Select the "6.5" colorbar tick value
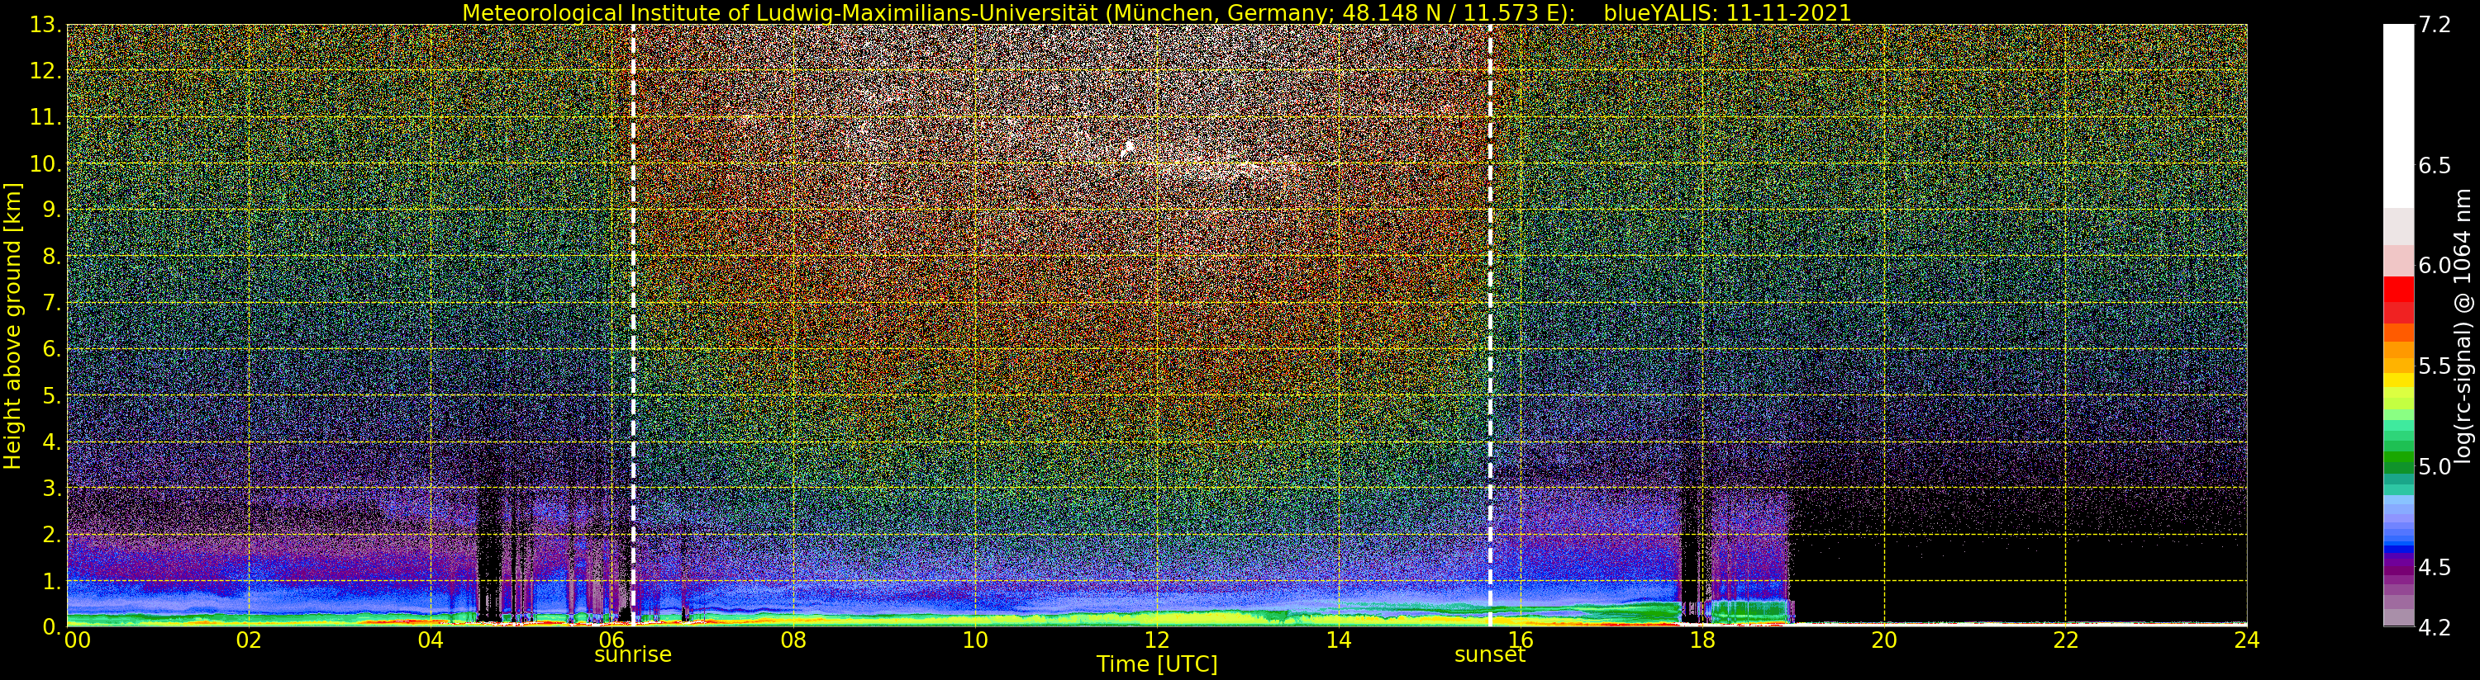Screen dimensions: 2480x680 click(2435, 165)
